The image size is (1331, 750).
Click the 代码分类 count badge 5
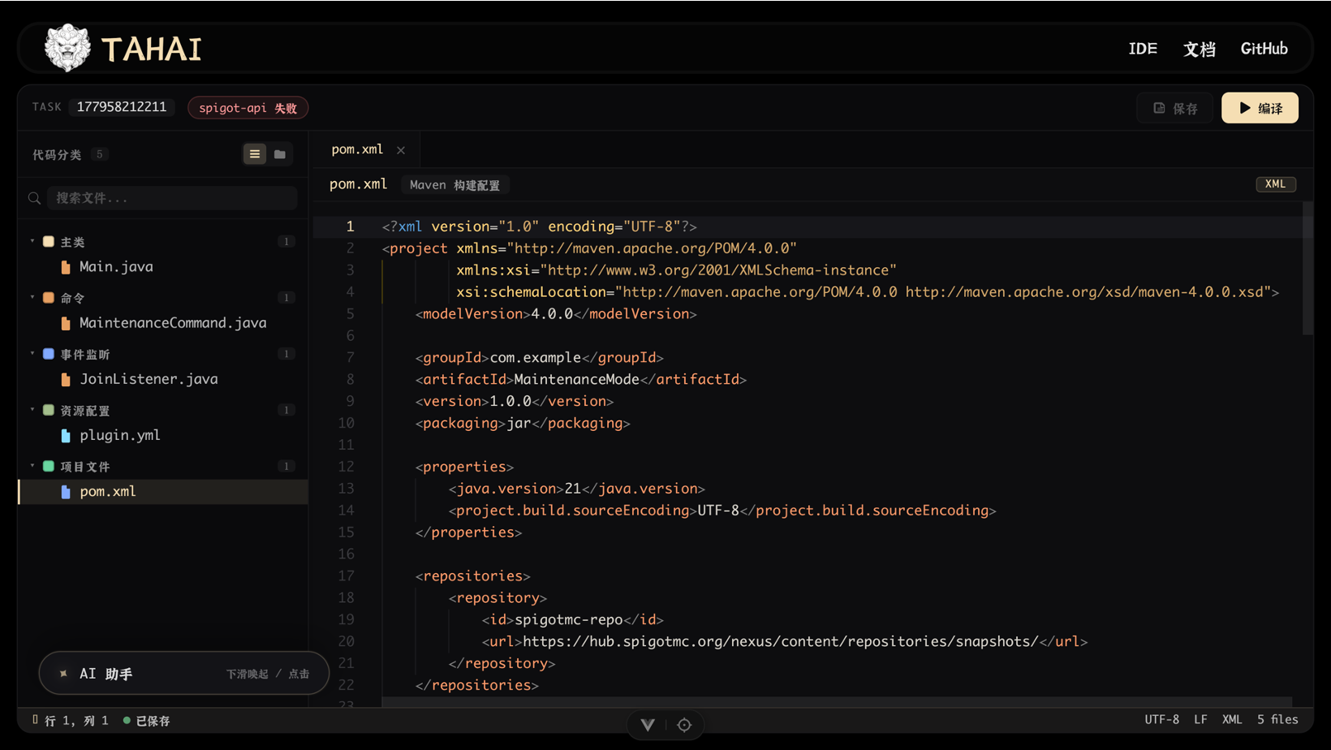click(100, 154)
